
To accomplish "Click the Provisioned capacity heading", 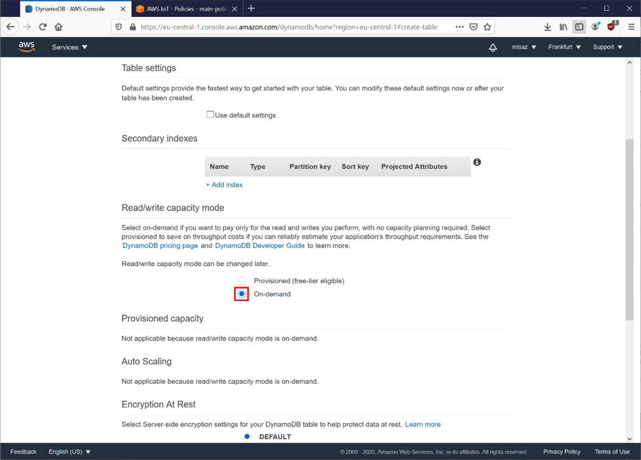I will click(x=162, y=318).
